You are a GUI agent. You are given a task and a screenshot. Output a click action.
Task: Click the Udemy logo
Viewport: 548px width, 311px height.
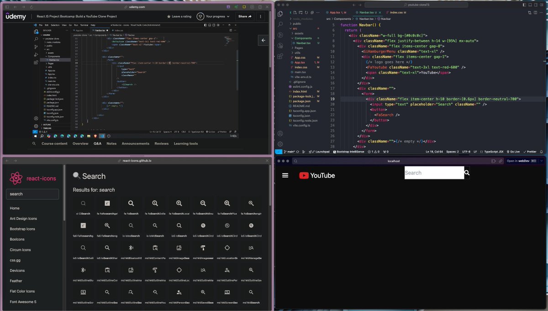coord(16,16)
